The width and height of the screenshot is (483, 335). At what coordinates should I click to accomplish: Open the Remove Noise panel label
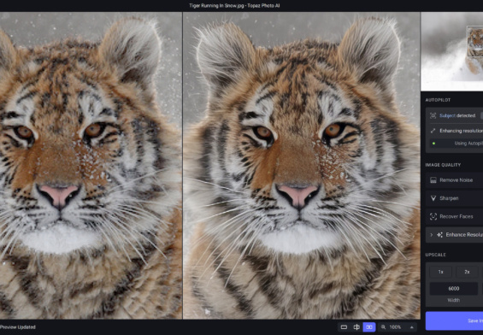(456, 179)
